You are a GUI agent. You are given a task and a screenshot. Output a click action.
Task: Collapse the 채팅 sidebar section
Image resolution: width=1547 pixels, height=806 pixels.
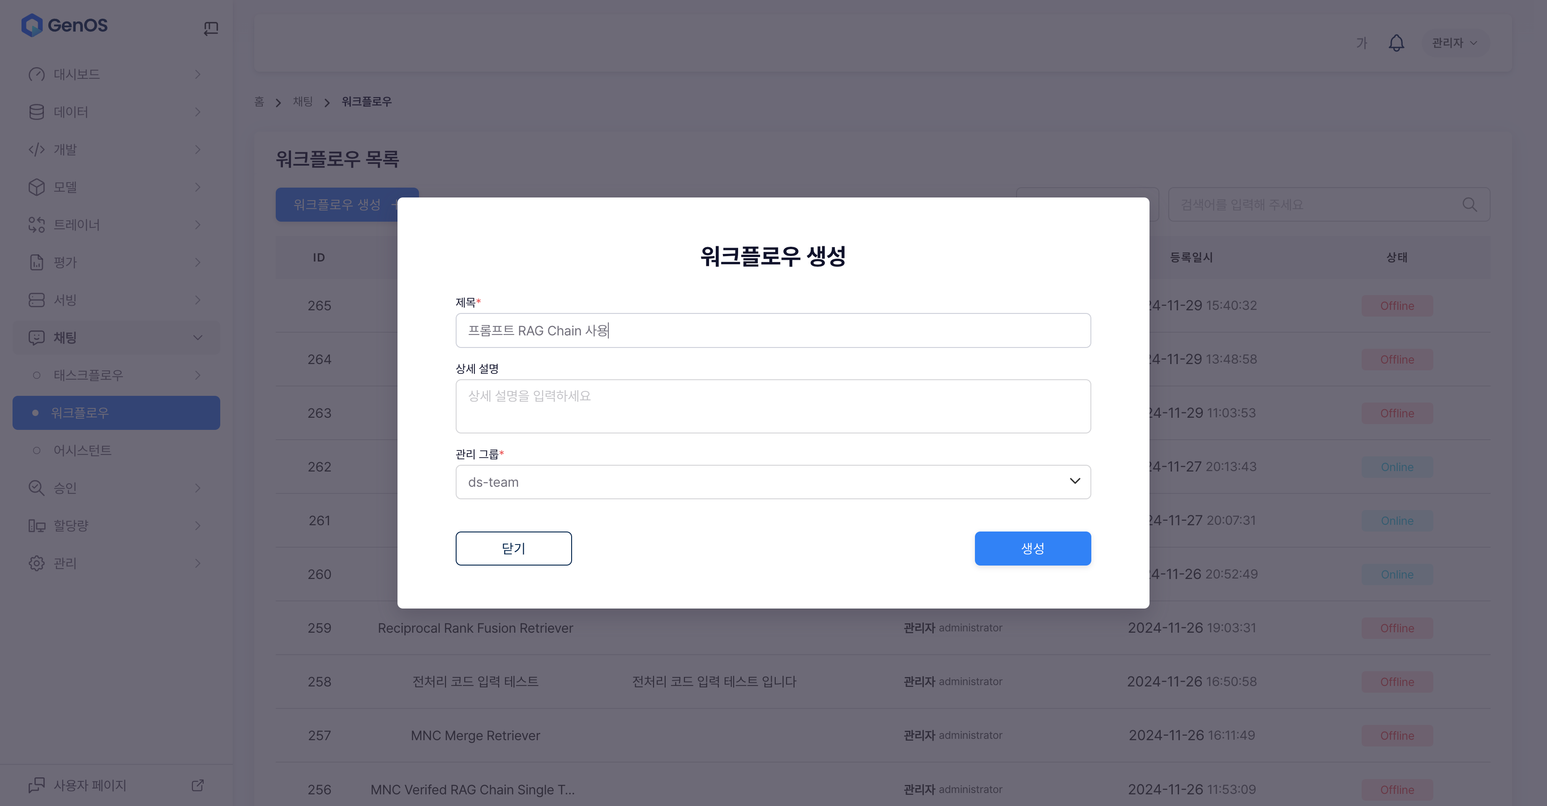click(197, 338)
